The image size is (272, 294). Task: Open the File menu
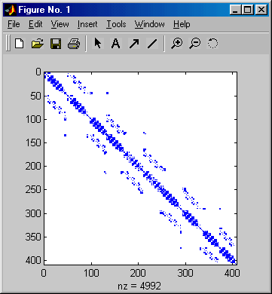(x=14, y=24)
